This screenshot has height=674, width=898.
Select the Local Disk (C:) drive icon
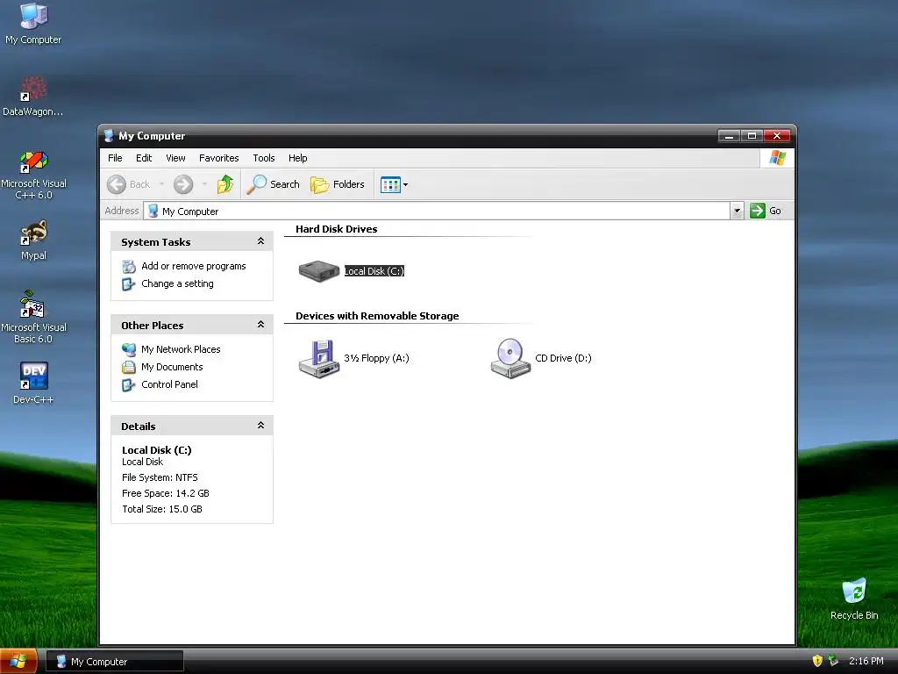tap(319, 271)
